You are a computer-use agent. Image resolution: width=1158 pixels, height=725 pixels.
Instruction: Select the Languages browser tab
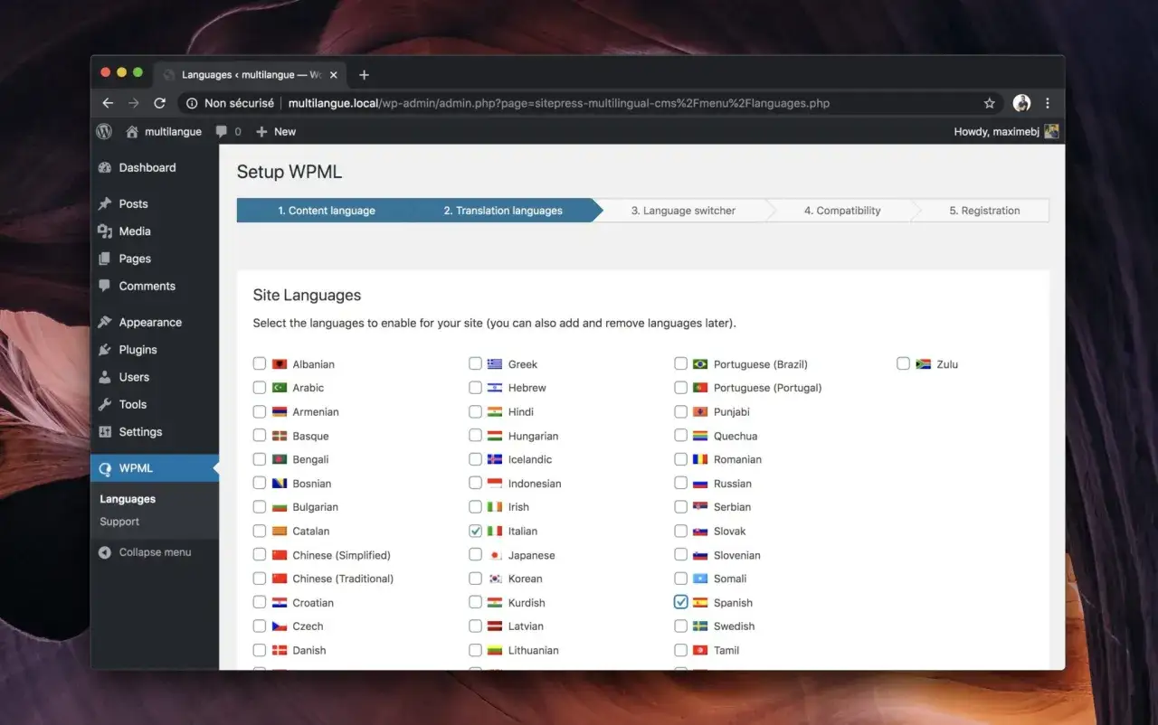(x=252, y=75)
